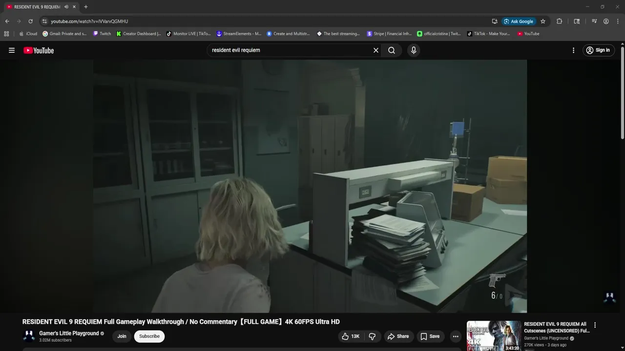
Task: Open the Gamer's Little Playground channel avatar
Action: (29, 336)
